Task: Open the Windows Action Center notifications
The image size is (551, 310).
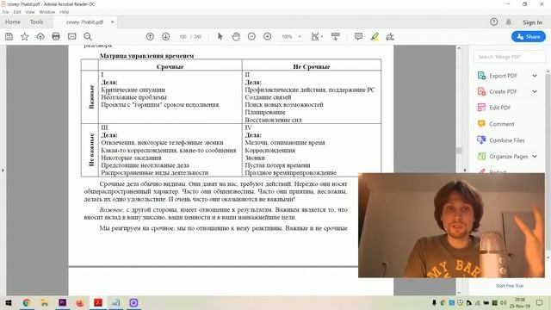Action: point(539,302)
